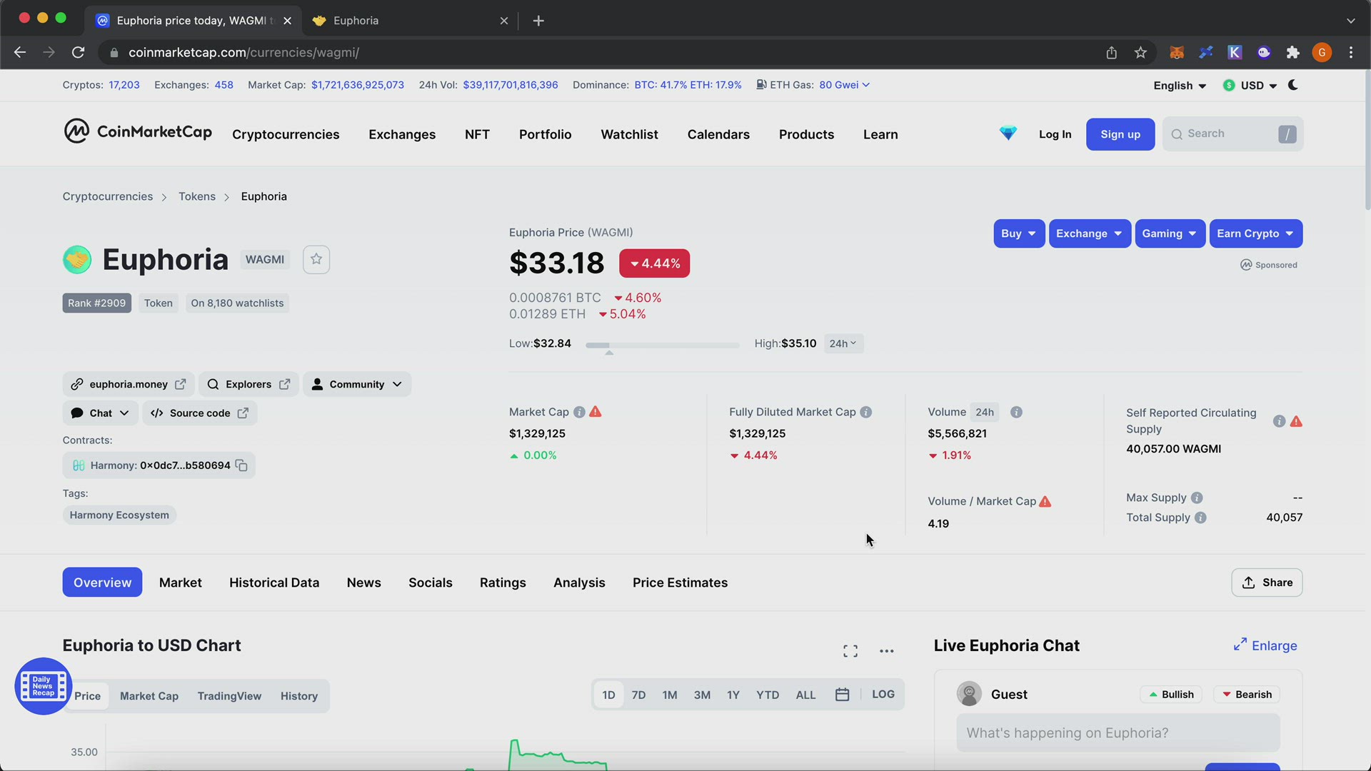Select the 1M chart range
Viewport: 1371px width, 771px height.
click(669, 695)
